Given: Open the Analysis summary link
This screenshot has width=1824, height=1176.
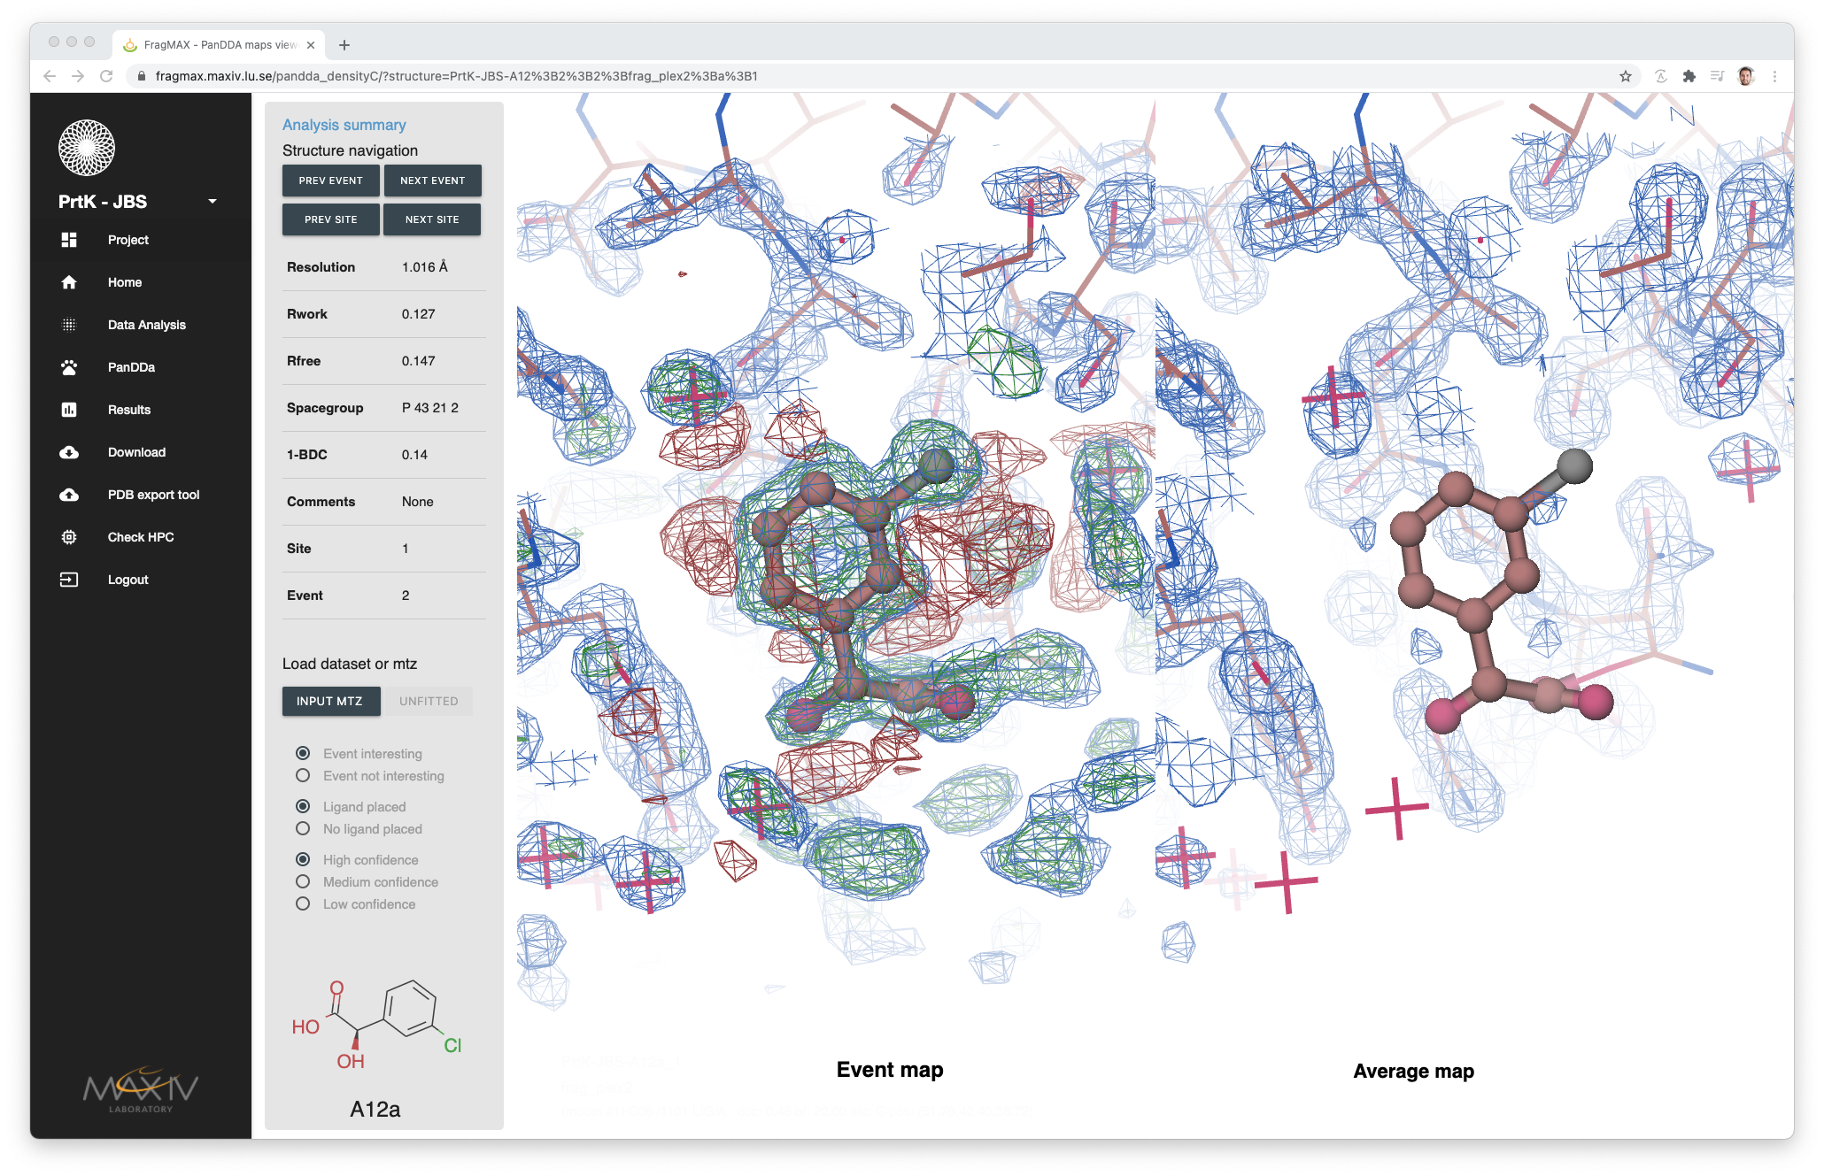Looking at the screenshot, I should 344,125.
